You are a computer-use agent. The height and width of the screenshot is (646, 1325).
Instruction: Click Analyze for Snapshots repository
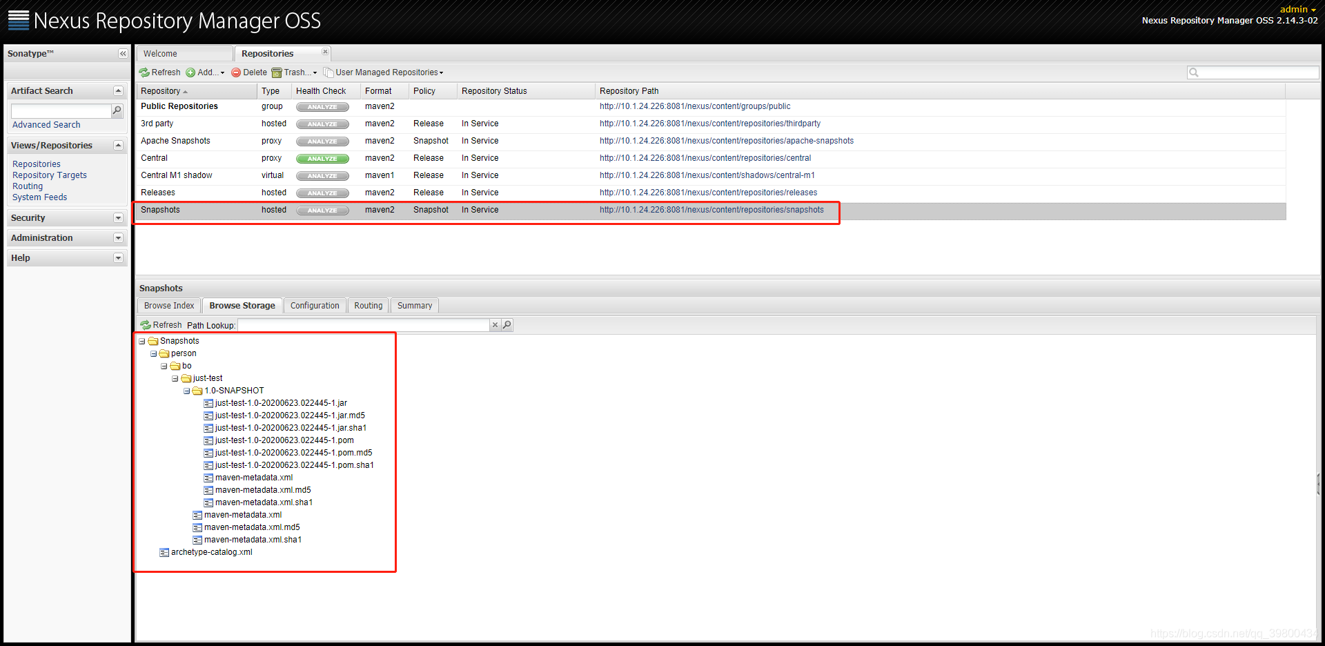[322, 211]
